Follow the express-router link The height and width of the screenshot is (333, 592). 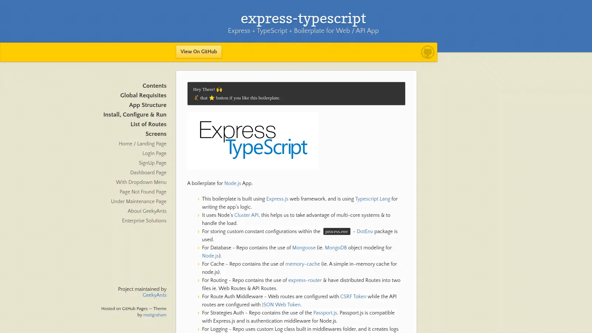tap(305, 280)
